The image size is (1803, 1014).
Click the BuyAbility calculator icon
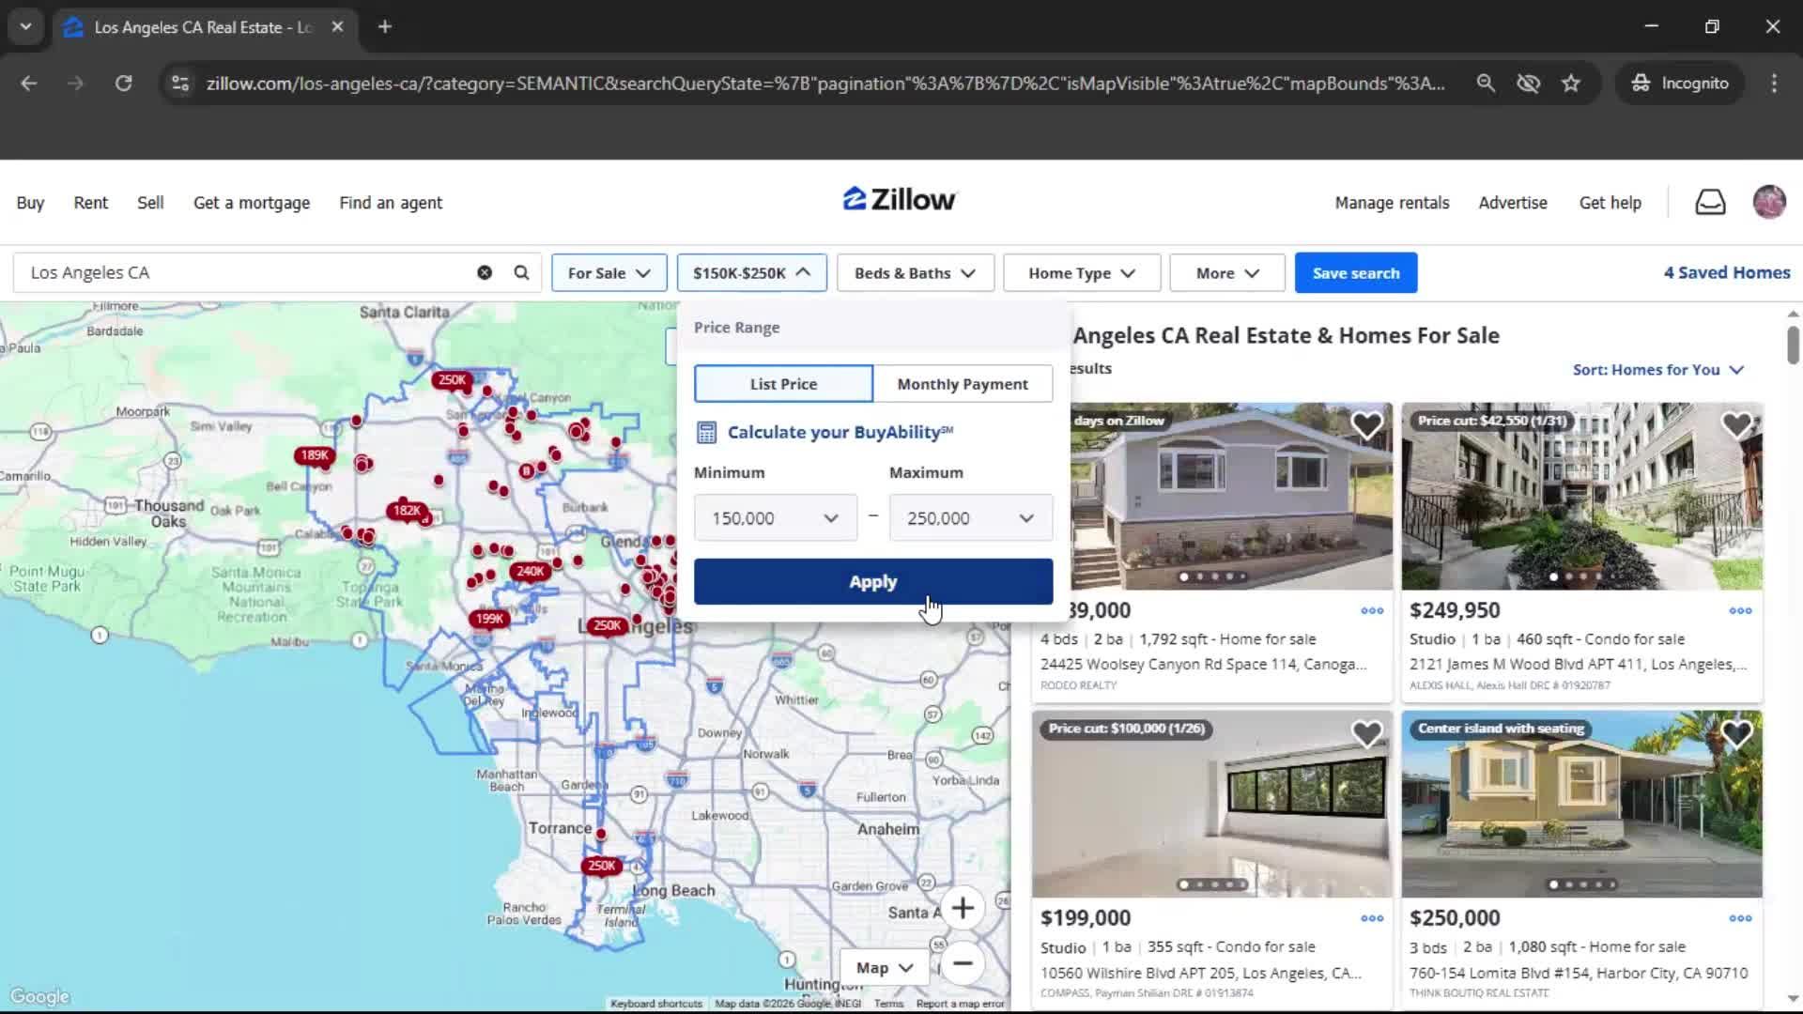pyautogui.click(x=707, y=432)
